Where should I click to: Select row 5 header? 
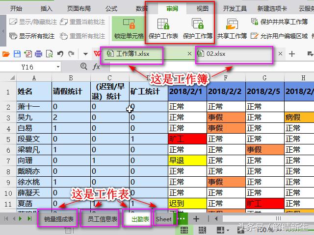click(8, 139)
